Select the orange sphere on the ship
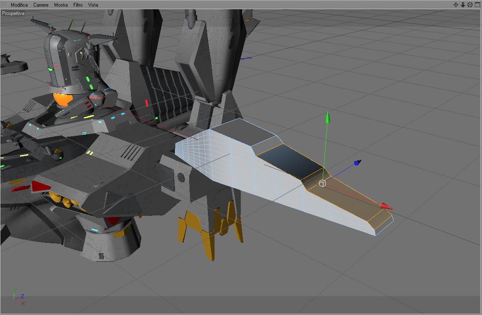482x315 pixels. point(63,99)
